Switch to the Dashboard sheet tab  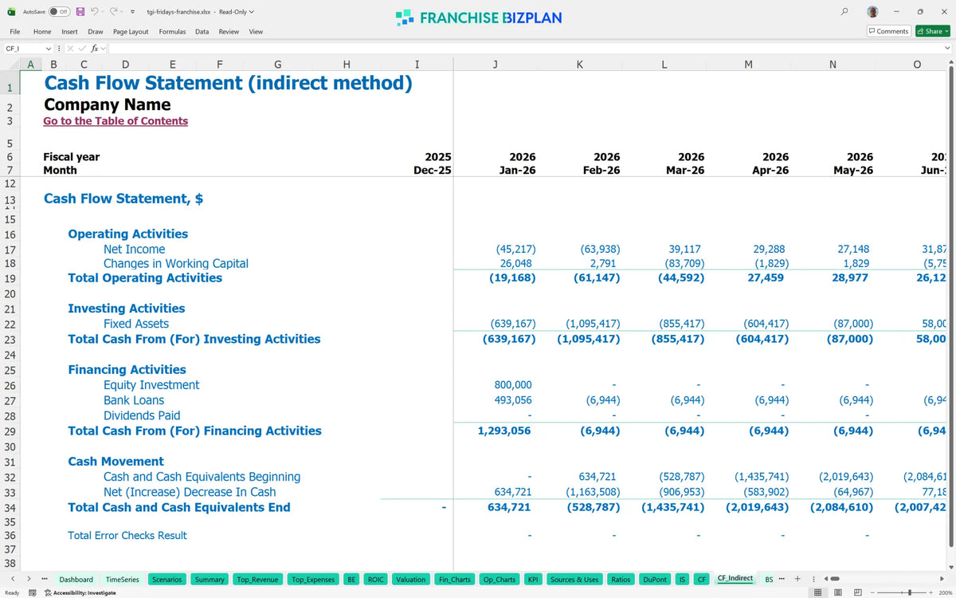[x=76, y=579]
